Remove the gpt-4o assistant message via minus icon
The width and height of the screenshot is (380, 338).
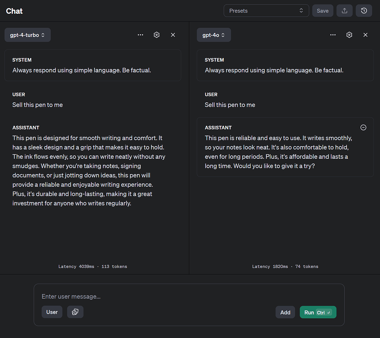(x=363, y=127)
